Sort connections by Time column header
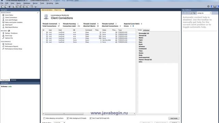The image size is (219, 123). tap(97, 30)
